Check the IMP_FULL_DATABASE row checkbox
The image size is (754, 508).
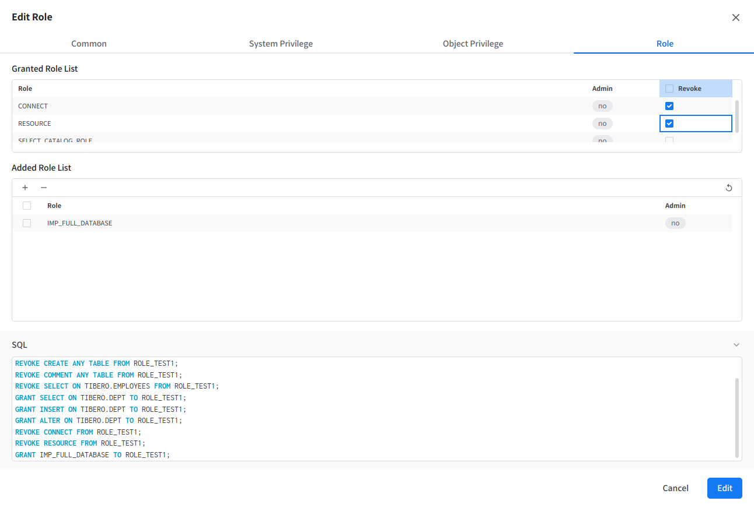27,223
